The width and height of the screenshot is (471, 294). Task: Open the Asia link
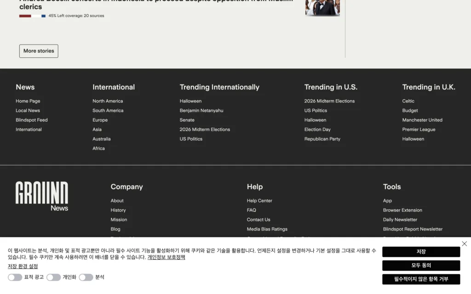pyautogui.click(x=97, y=129)
